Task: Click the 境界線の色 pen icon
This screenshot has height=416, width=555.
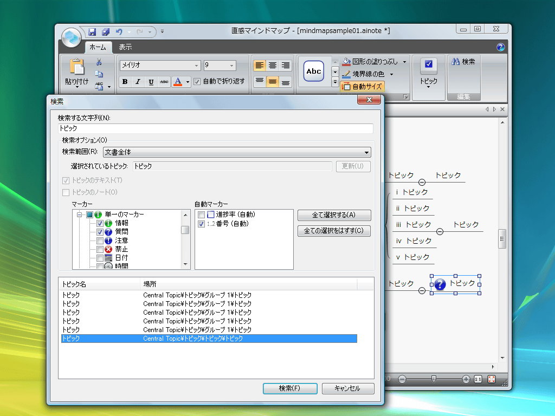Action: tap(346, 74)
